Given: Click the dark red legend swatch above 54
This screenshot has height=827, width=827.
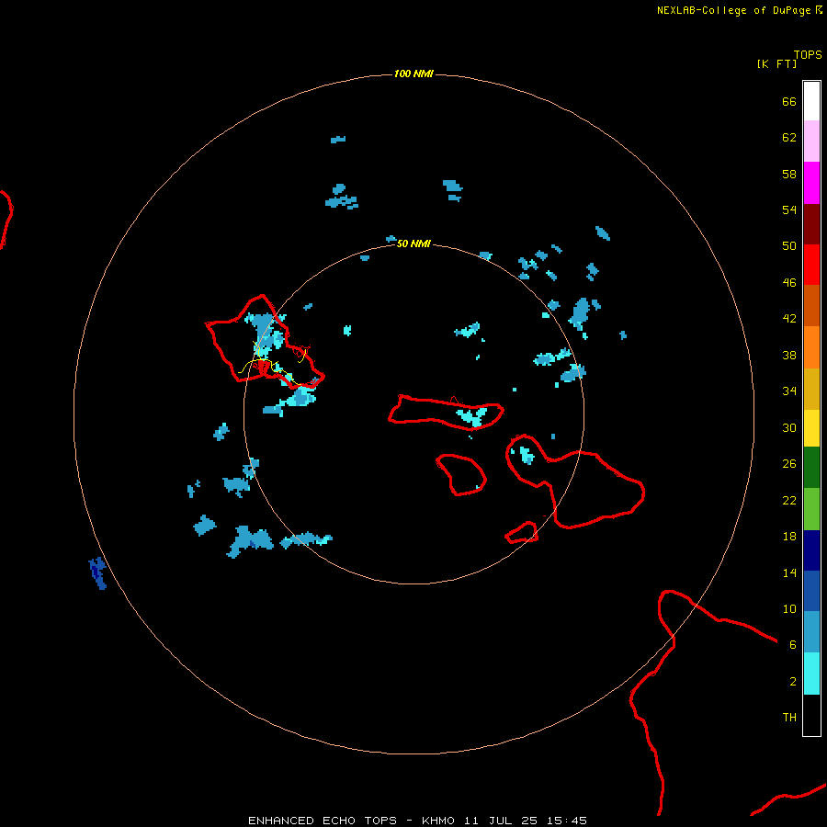Looking at the screenshot, I should 811,223.
